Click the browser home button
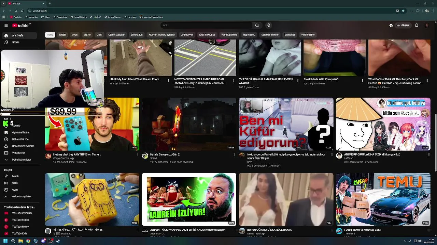The width and height of the screenshot is (437, 245). [x=22, y=11]
